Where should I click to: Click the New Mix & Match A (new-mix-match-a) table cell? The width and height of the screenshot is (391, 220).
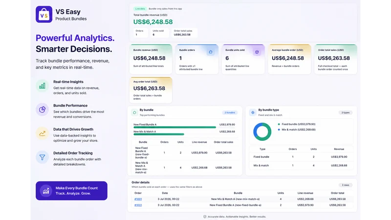click(x=142, y=168)
